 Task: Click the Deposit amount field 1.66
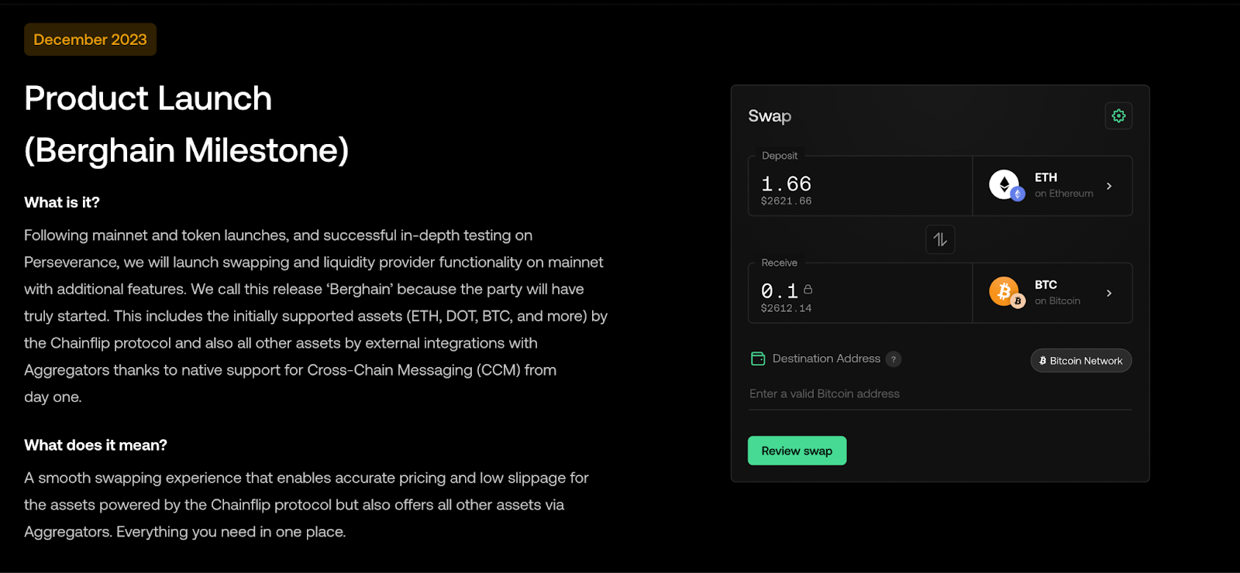[x=860, y=186]
